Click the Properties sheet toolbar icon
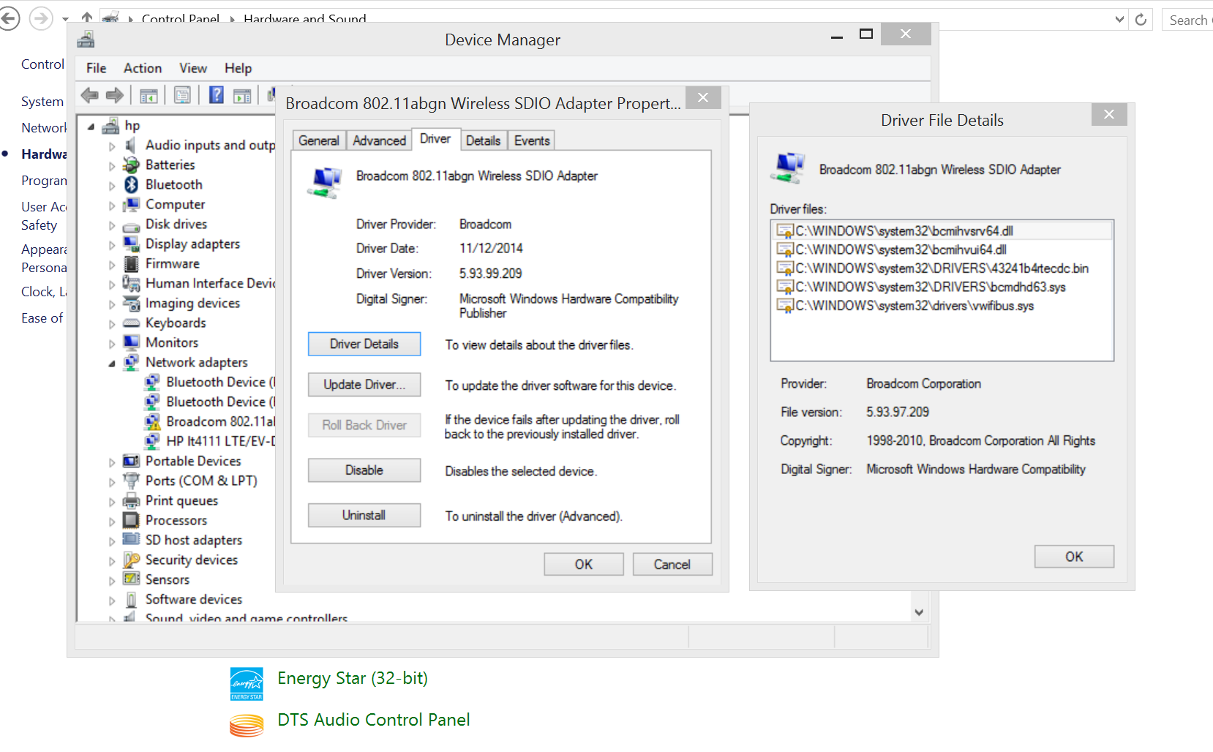The width and height of the screenshot is (1213, 752). point(182,95)
